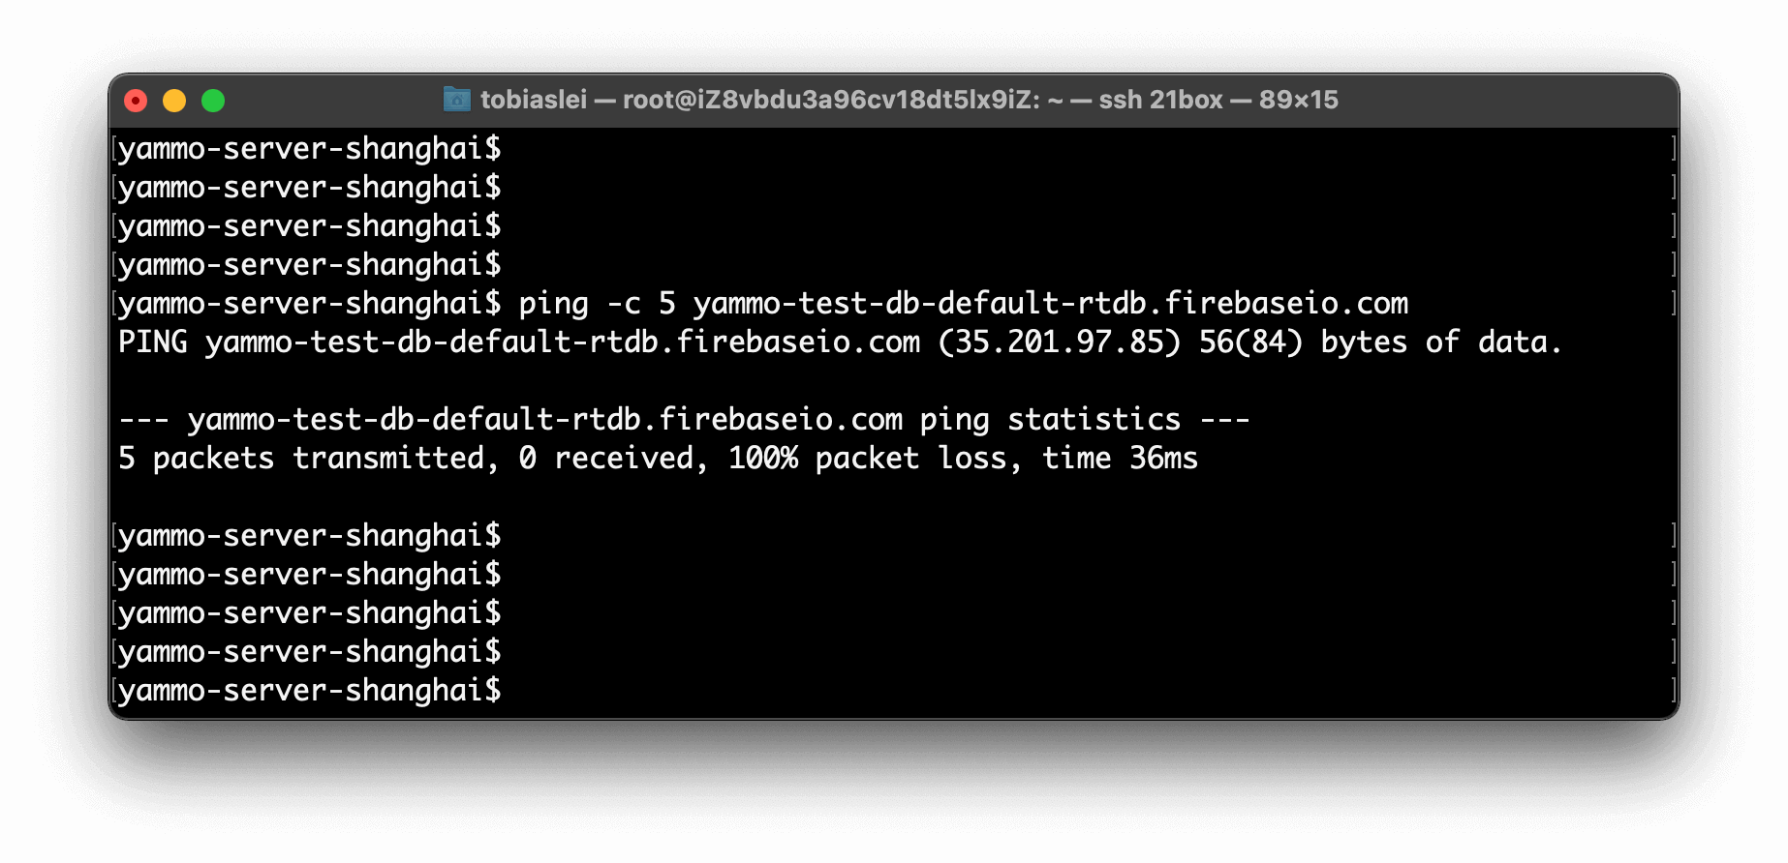Click the root@iZ8vbdu3a96cv18dt5lx9iZ title text

point(830,100)
